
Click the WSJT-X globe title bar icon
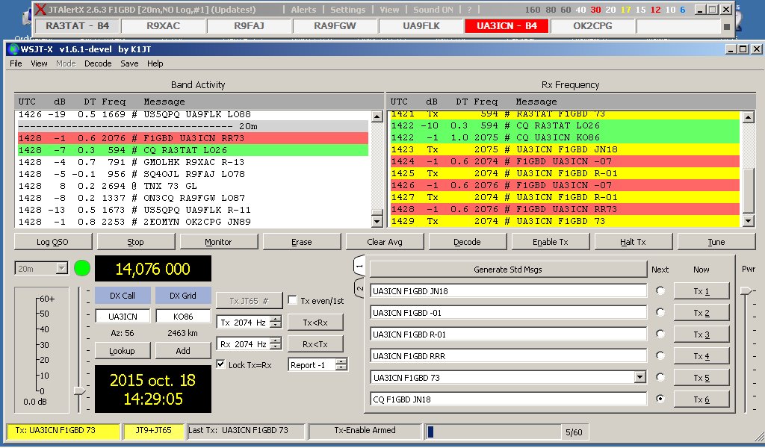coord(14,49)
